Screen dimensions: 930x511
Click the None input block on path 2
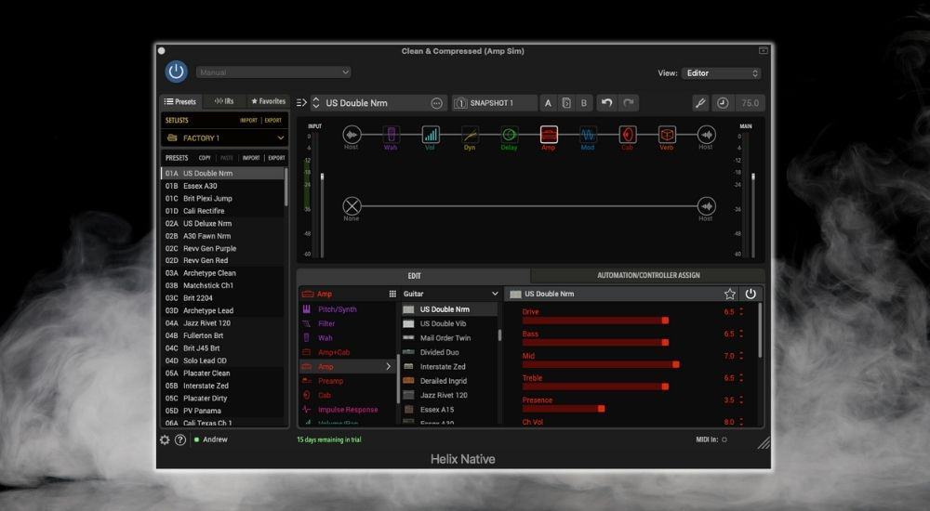pyautogui.click(x=352, y=206)
